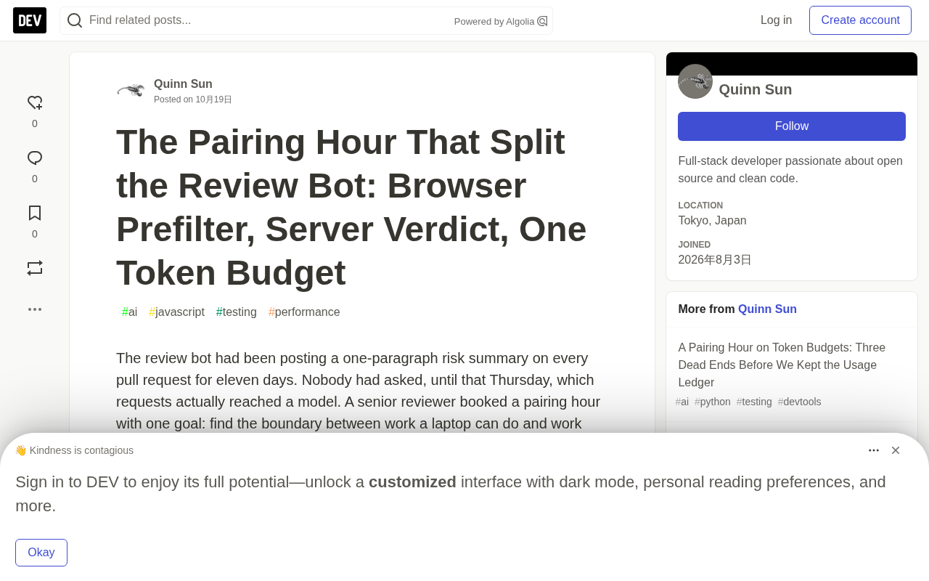Bookmark the post with the save icon
Image resolution: width=929 pixels, height=581 pixels.
point(35,214)
